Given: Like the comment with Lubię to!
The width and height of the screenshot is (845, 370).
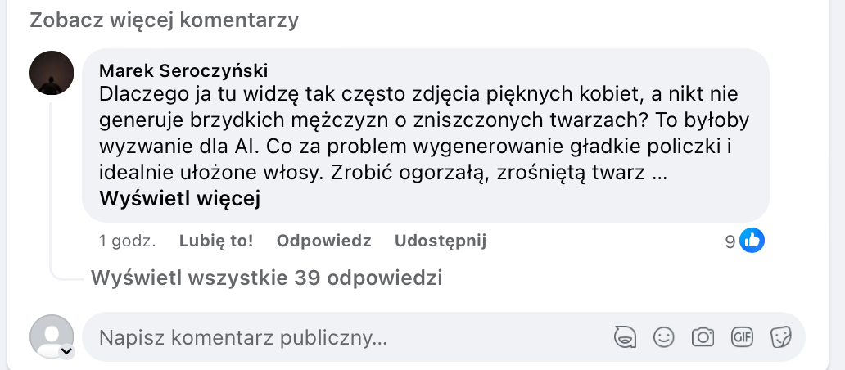Looking at the screenshot, I should pyautogui.click(x=215, y=241).
